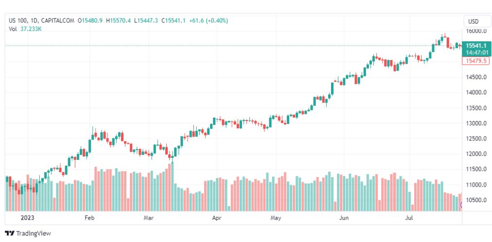Image resolution: width=492 pixels, height=242 pixels.
Task: Click the Vol indicator label
Action: click(13, 29)
